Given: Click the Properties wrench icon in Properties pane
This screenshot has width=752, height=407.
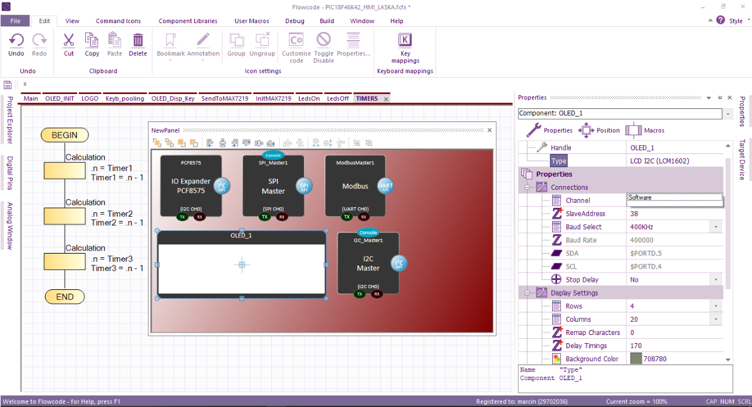Looking at the screenshot, I should click(x=533, y=130).
